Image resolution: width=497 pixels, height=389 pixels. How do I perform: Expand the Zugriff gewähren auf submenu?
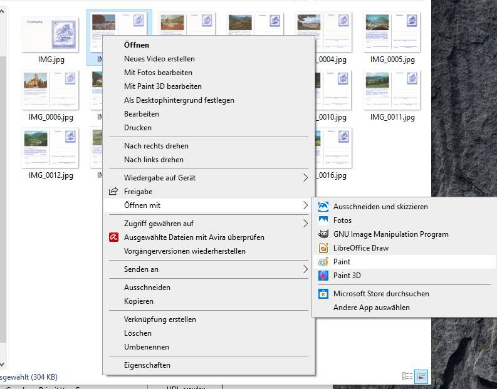[305, 224]
